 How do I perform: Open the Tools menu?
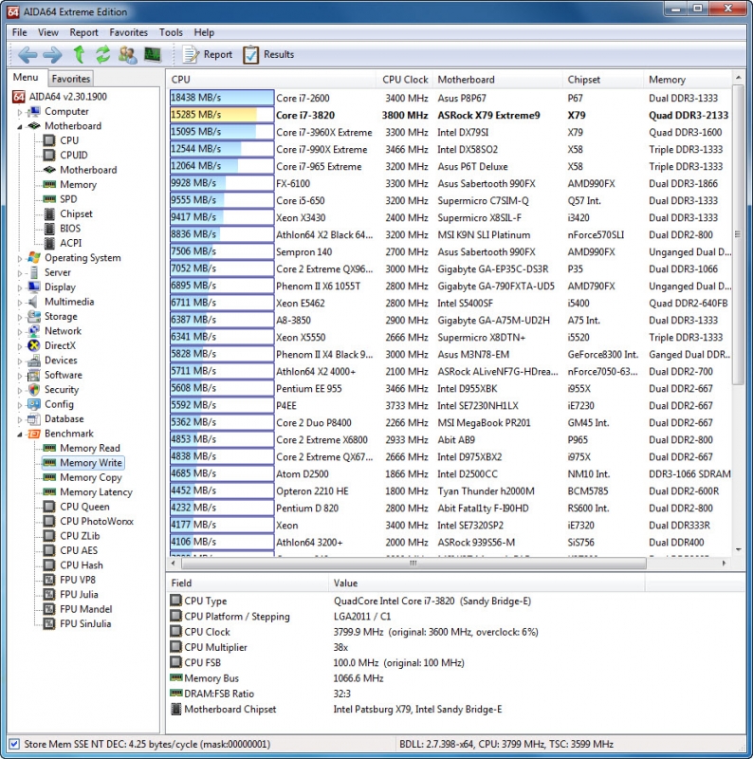[171, 32]
